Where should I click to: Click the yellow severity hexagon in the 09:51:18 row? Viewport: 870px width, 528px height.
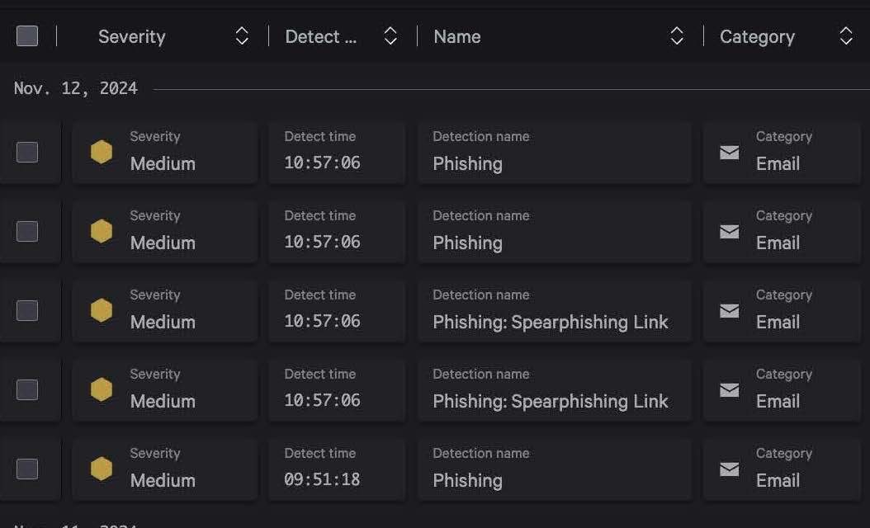pyautogui.click(x=102, y=469)
